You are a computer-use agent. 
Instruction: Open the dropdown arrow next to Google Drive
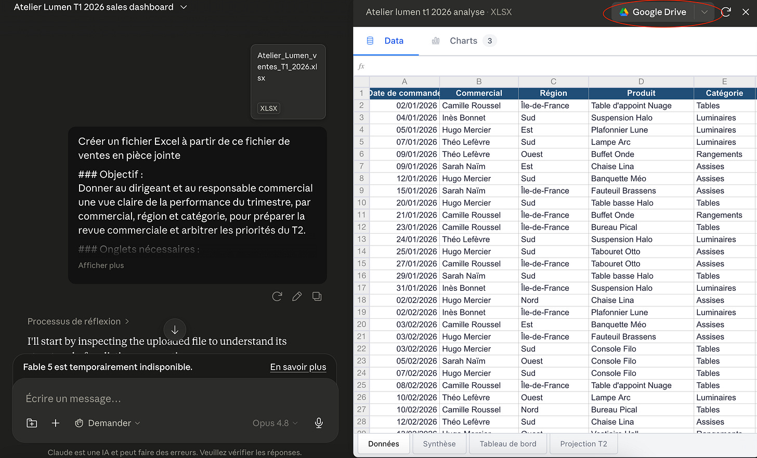click(704, 12)
